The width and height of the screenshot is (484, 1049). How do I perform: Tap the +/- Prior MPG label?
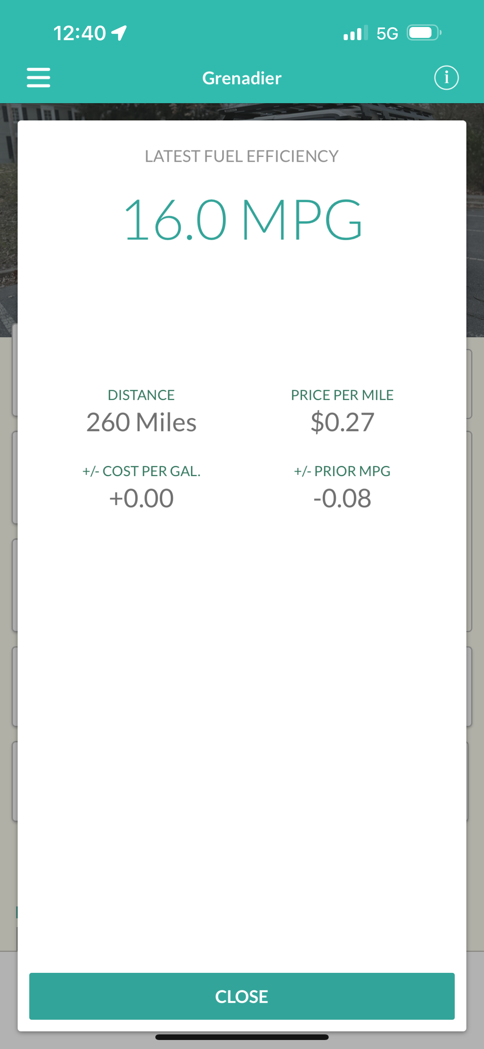pos(342,471)
